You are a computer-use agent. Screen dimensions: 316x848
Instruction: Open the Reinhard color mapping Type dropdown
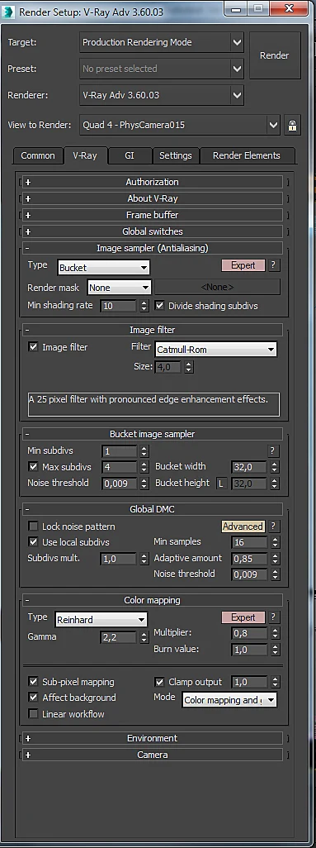click(101, 620)
